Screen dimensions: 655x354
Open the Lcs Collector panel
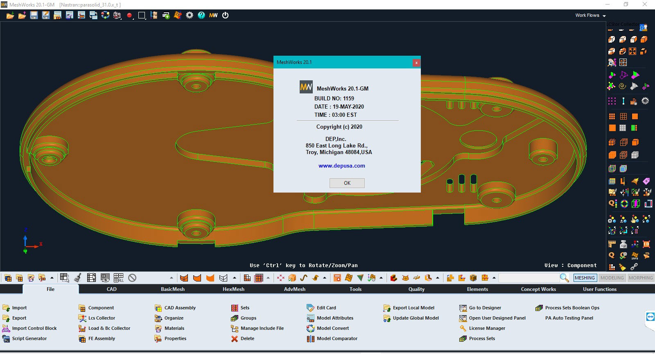coord(97,318)
